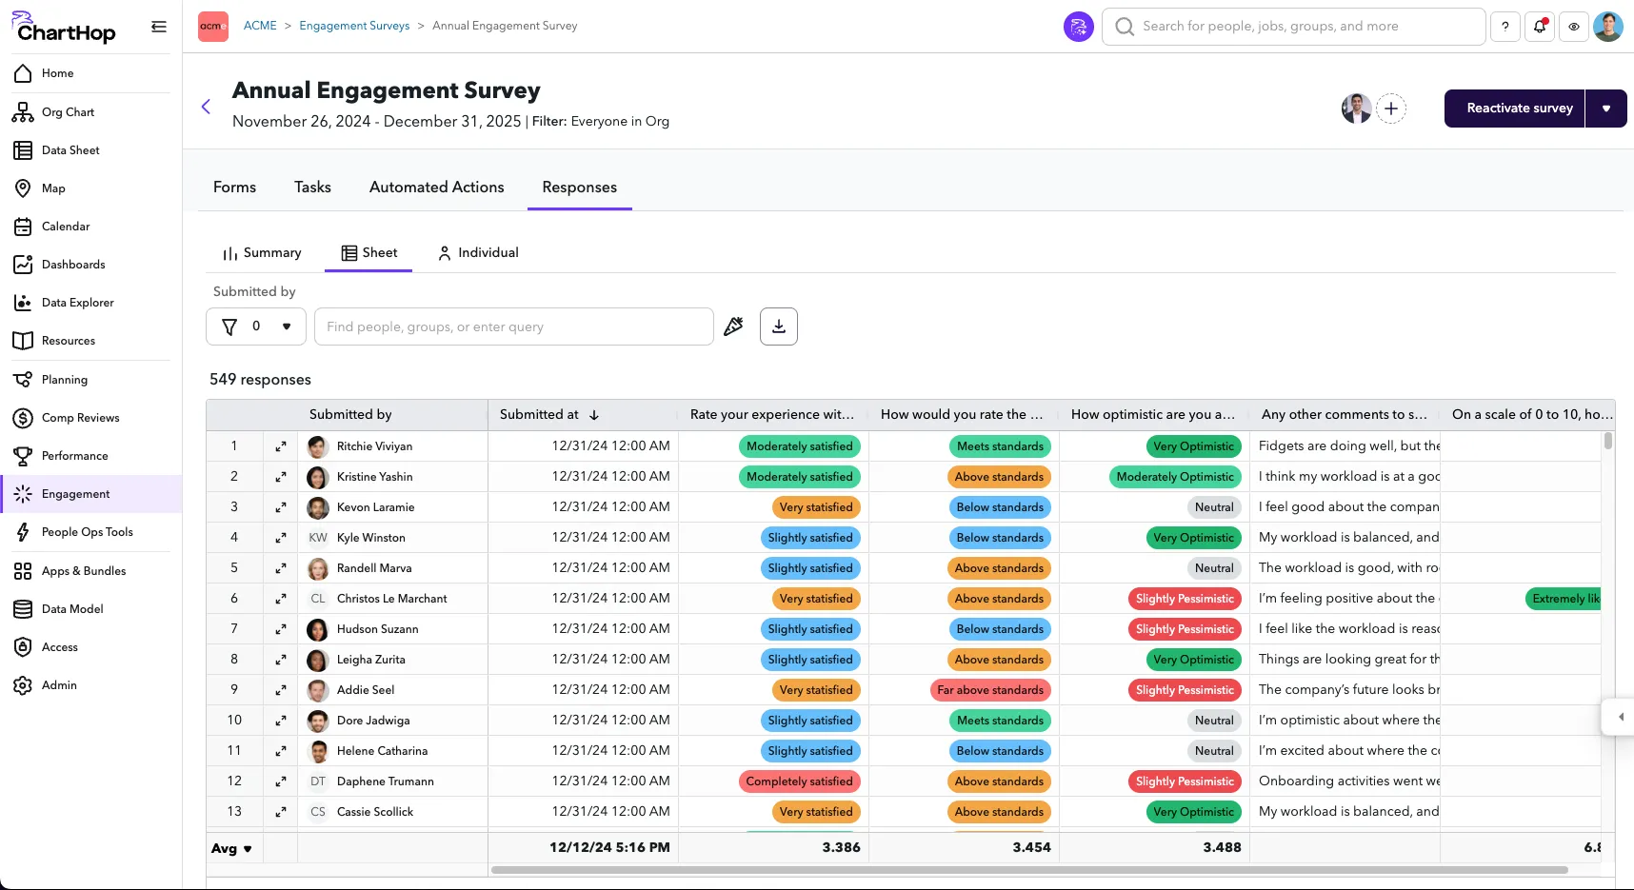Image resolution: width=1634 pixels, height=890 pixels.
Task: Open the help question mark icon
Action: coord(1504,27)
